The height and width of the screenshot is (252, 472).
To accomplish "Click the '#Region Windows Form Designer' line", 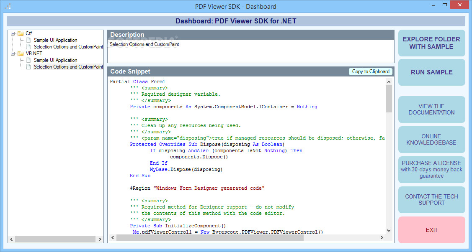I will 197,188.
